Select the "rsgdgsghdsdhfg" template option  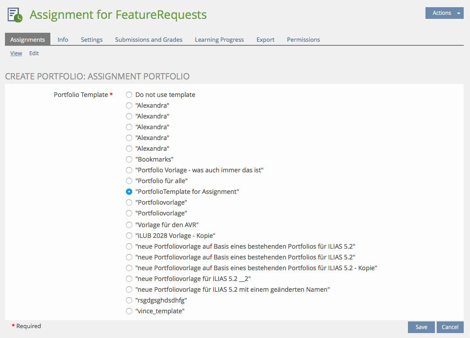[x=129, y=300]
